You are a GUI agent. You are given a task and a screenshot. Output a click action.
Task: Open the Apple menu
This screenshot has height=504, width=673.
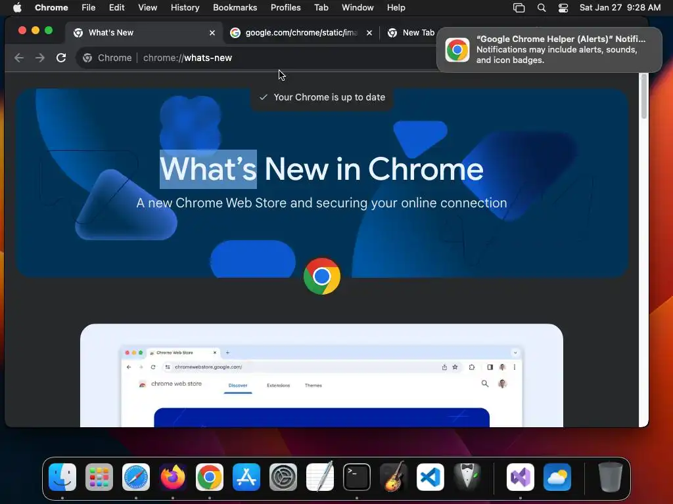coord(17,7)
